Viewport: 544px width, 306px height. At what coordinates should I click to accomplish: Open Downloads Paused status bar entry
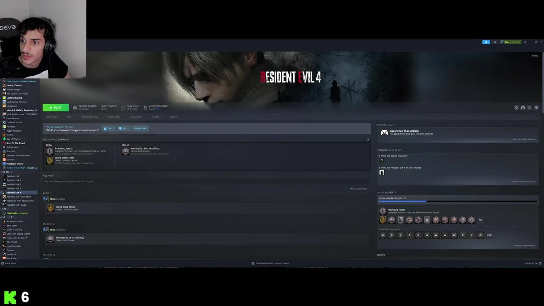tap(270, 263)
